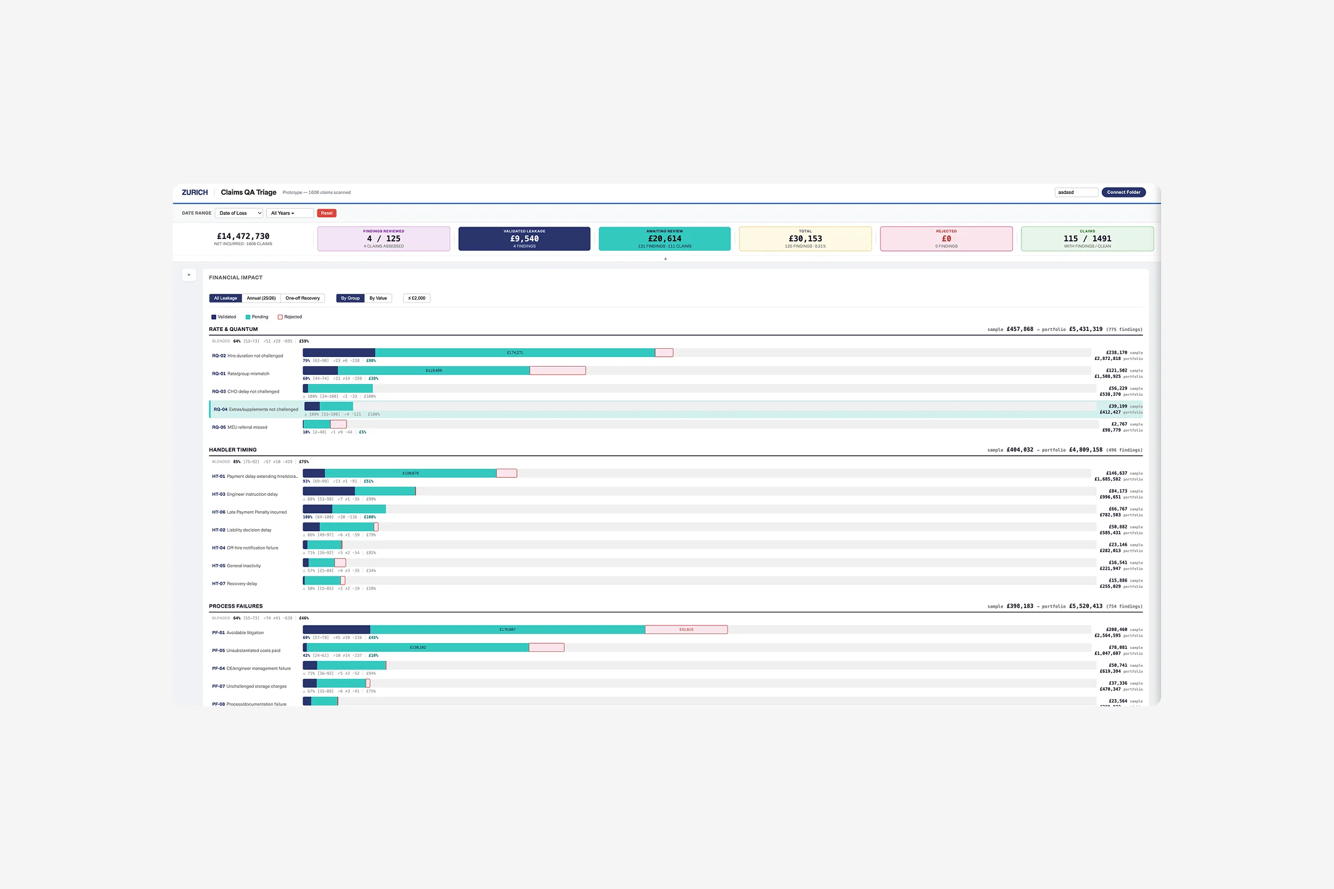Select the RQ-01 Rate/group mismatch row
Image resolution: width=1334 pixels, height=889 pixels.
coord(676,374)
